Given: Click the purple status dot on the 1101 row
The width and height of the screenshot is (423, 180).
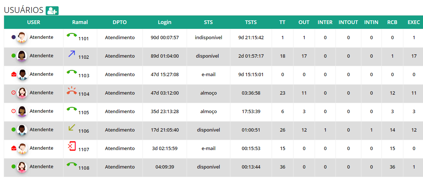Looking at the screenshot, I should coord(14,37).
